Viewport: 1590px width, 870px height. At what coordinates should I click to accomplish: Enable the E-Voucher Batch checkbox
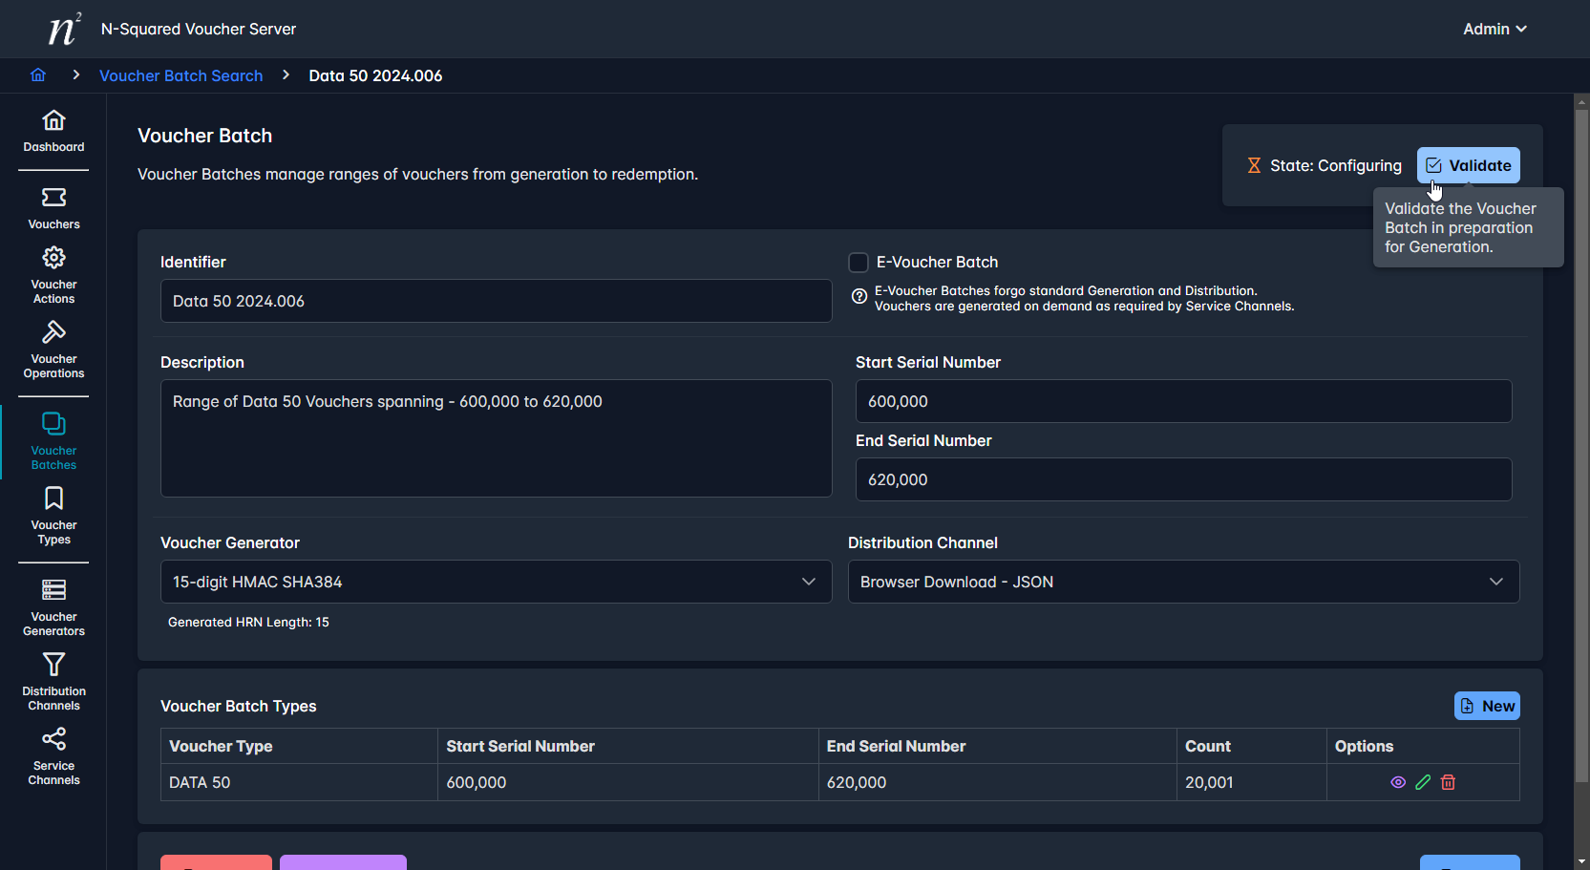(x=859, y=263)
